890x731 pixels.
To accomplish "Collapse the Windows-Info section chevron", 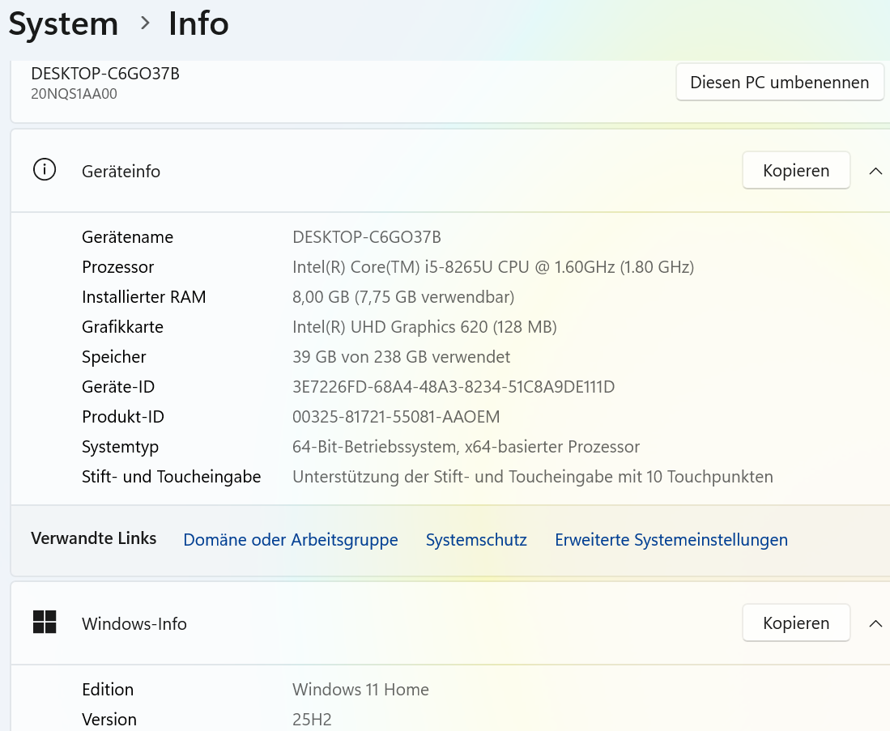I will pos(875,623).
